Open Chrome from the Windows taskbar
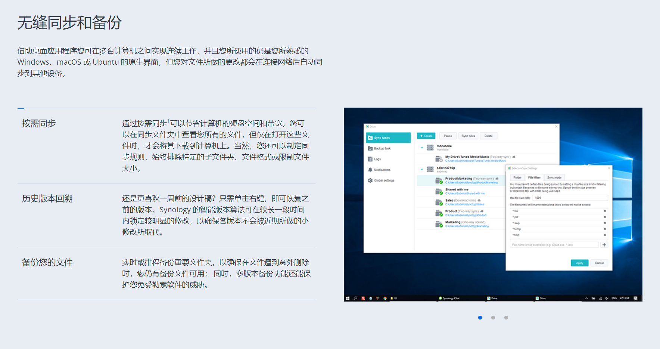 pos(385,298)
